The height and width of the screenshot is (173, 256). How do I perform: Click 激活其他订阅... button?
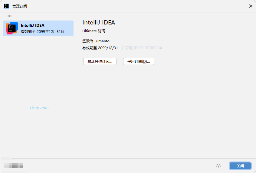pos(100,61)
